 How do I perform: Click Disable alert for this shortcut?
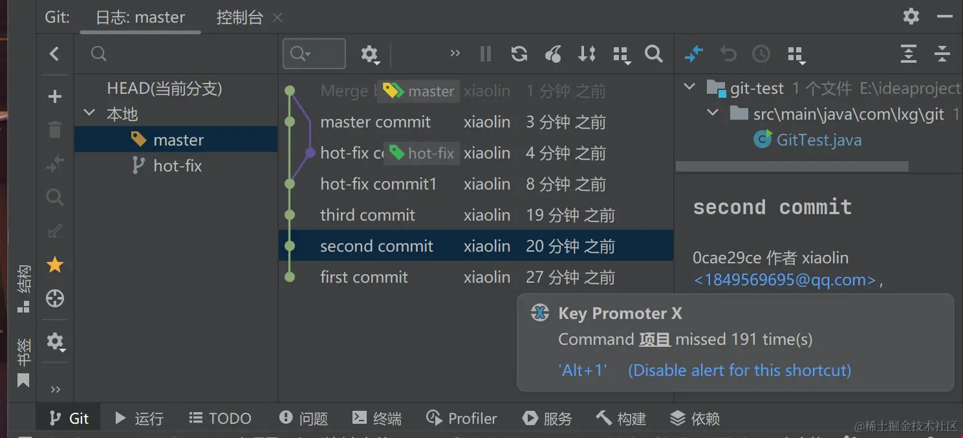tap(739, 370)
